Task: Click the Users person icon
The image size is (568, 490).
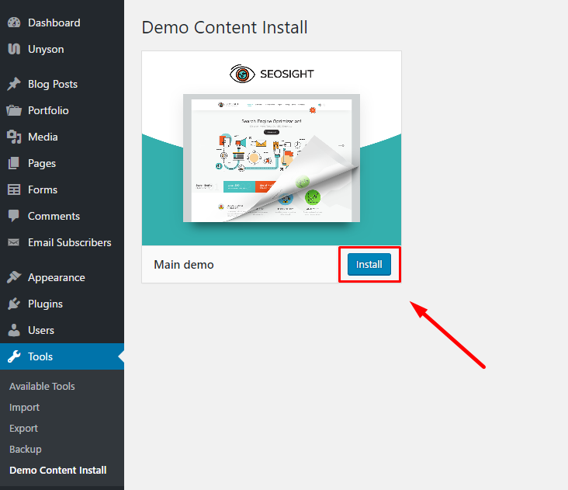Action: (14, 330)
